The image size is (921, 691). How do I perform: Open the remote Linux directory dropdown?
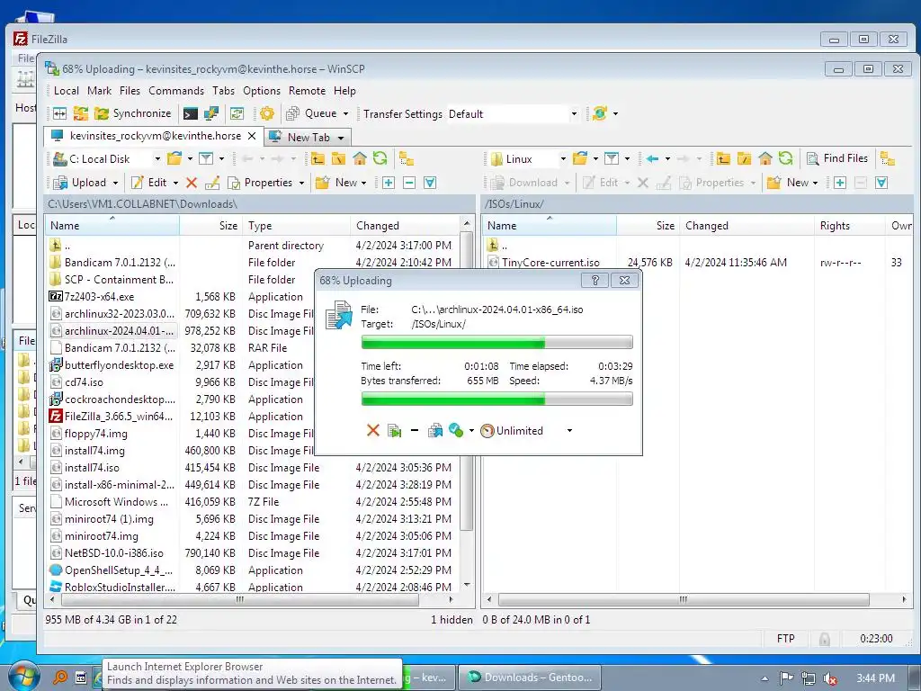coord(528,158)
